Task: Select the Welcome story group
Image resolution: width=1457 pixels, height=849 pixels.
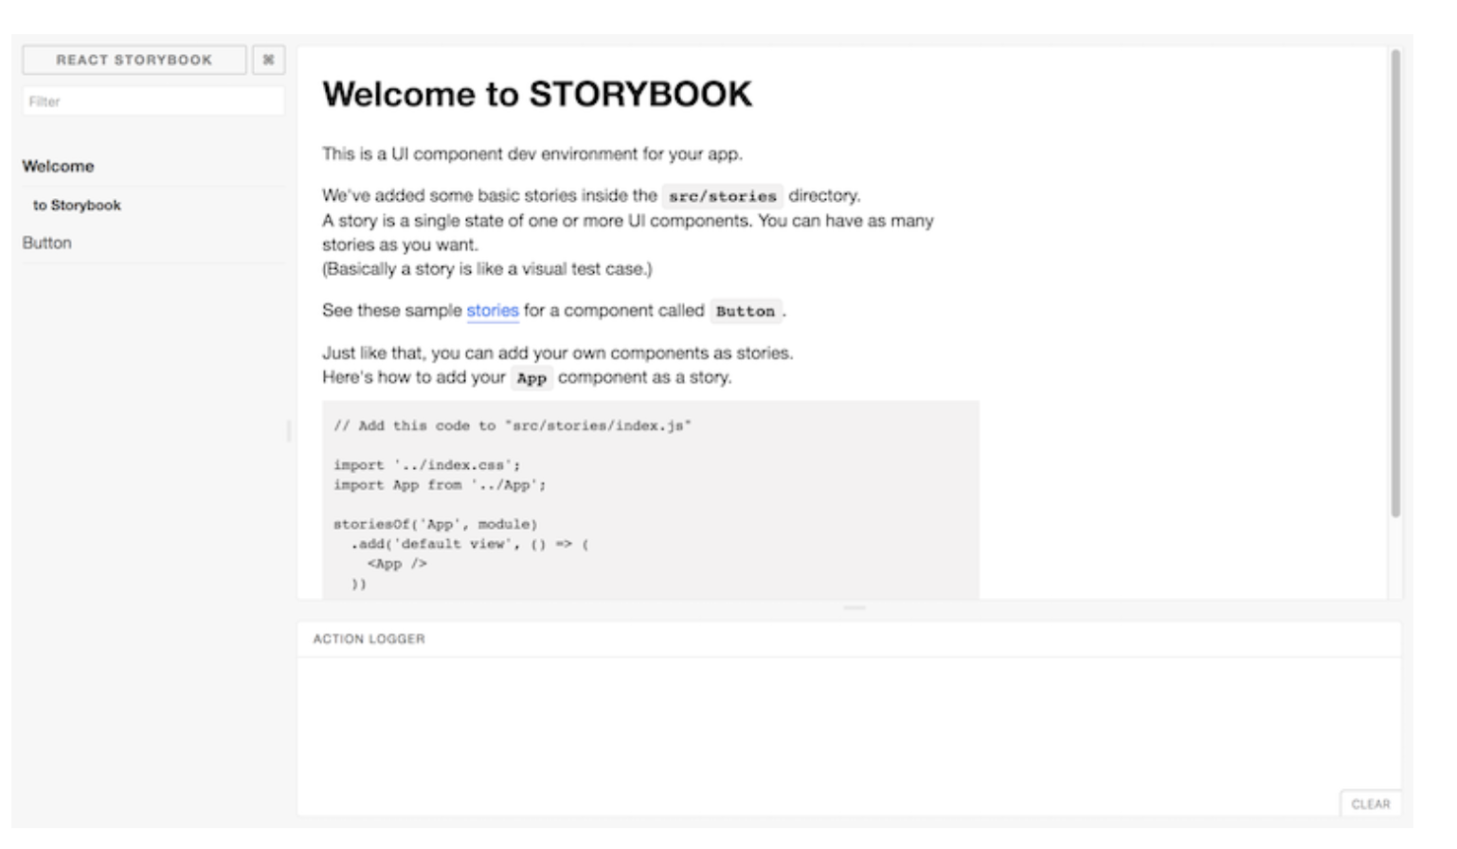Action: click(x=59, y=166)
